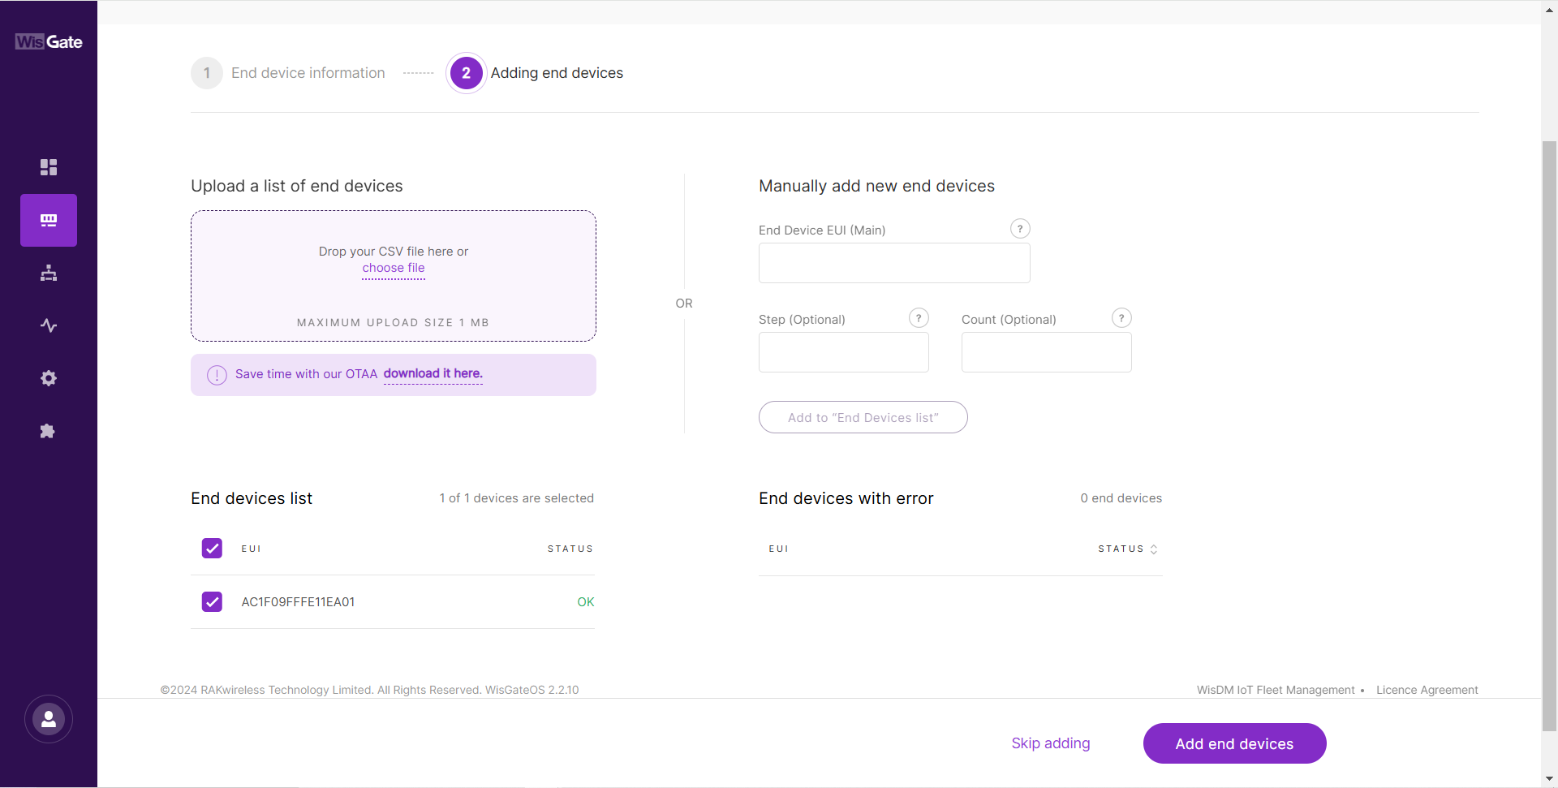Focus the Step (Optional) input field
Viewport: 1558px width, 788px height.
[x=844, y=352]
